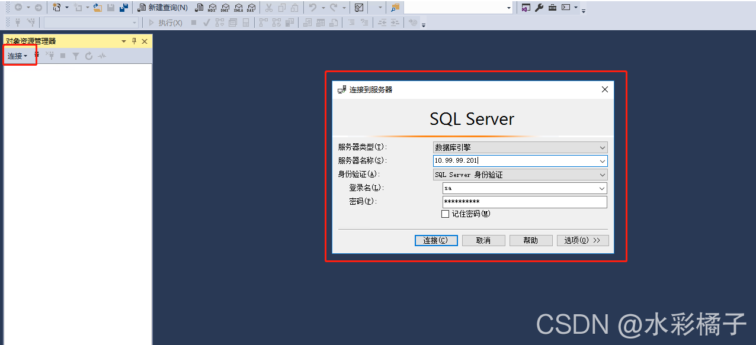756x345 pixels.
Task: Click the Find in Files icon
Action: [395, 8]
